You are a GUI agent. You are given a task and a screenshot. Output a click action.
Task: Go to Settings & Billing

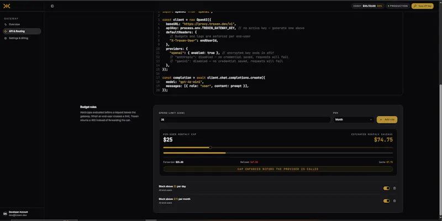pos(22,38)
